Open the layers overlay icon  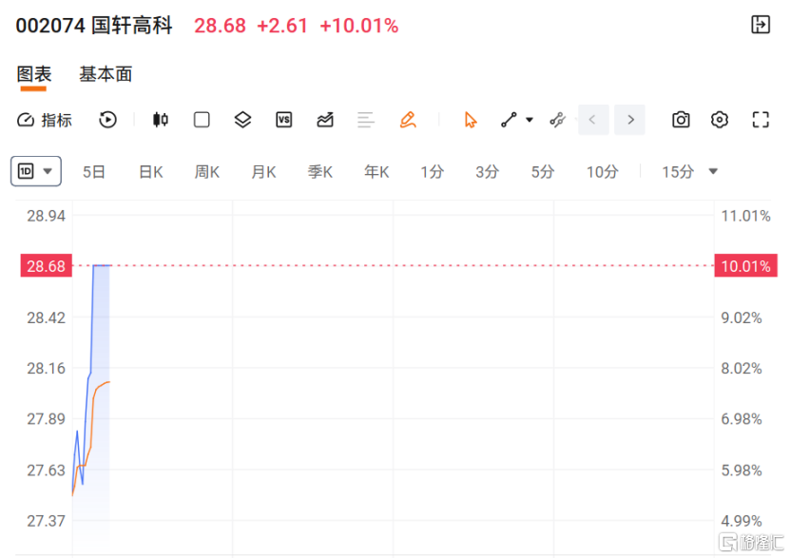pyautogui.click(x=242, y=120)
